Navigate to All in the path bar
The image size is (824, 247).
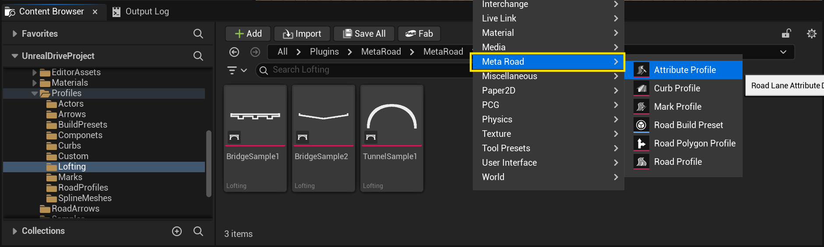[282, 52]
